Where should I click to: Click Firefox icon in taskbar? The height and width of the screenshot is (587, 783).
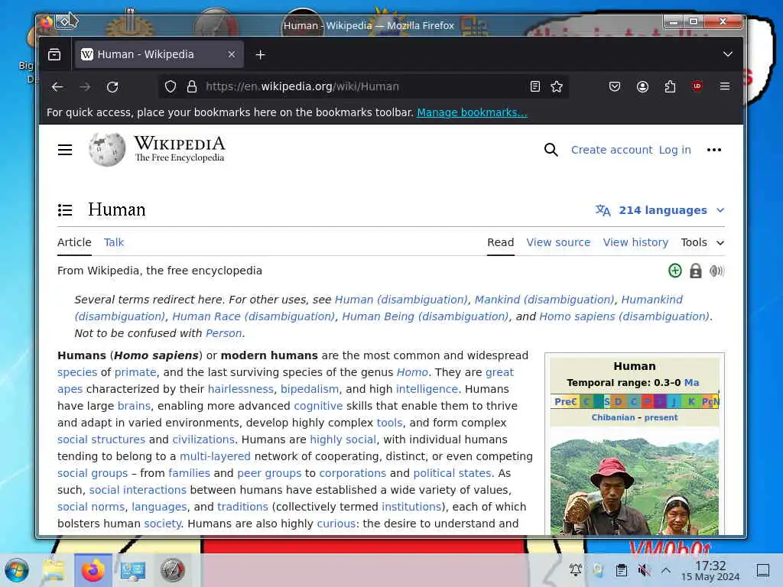tap(93, 570)
